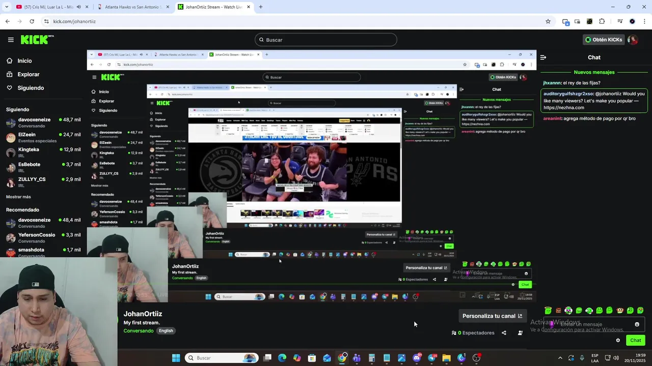Click the share stream icon
The width and height of the screenshot is (652, 366).
[x=504, y=333]
